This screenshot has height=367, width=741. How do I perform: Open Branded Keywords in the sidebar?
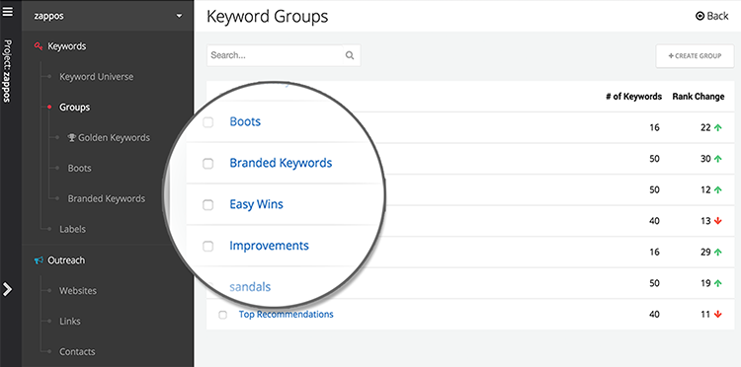click(x=107, y=198)
